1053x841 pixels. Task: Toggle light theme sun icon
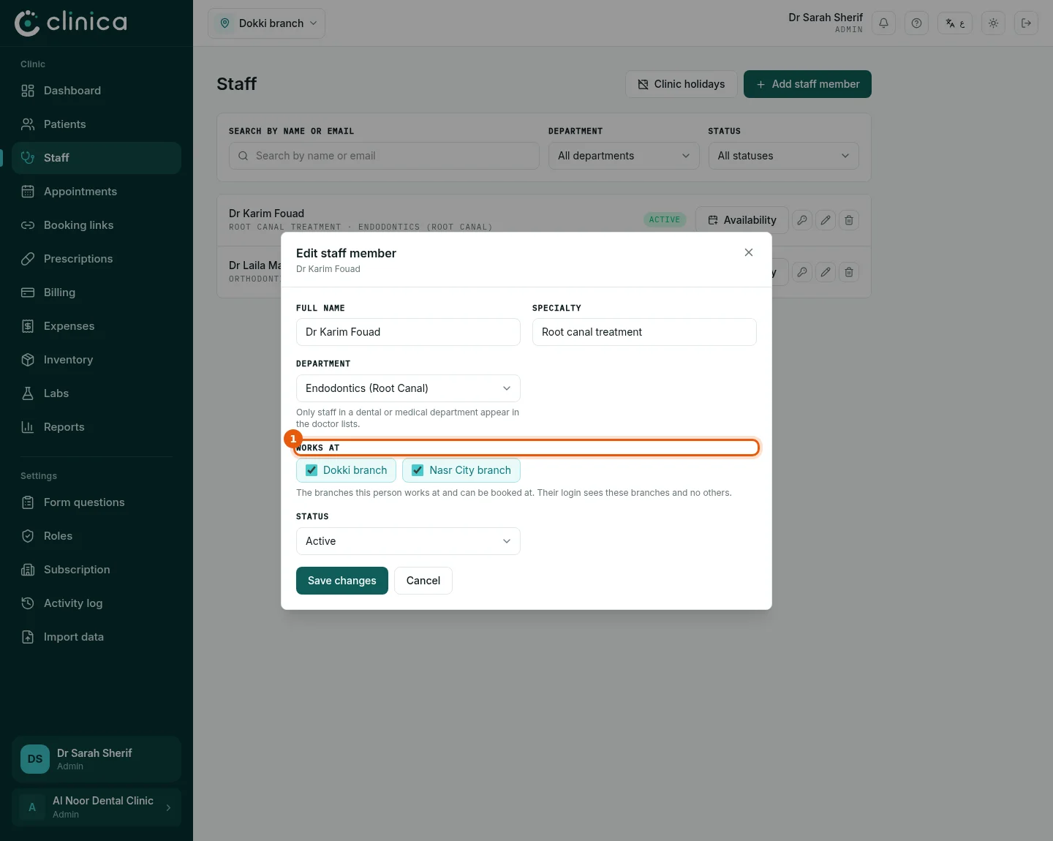tap(993, 23)
